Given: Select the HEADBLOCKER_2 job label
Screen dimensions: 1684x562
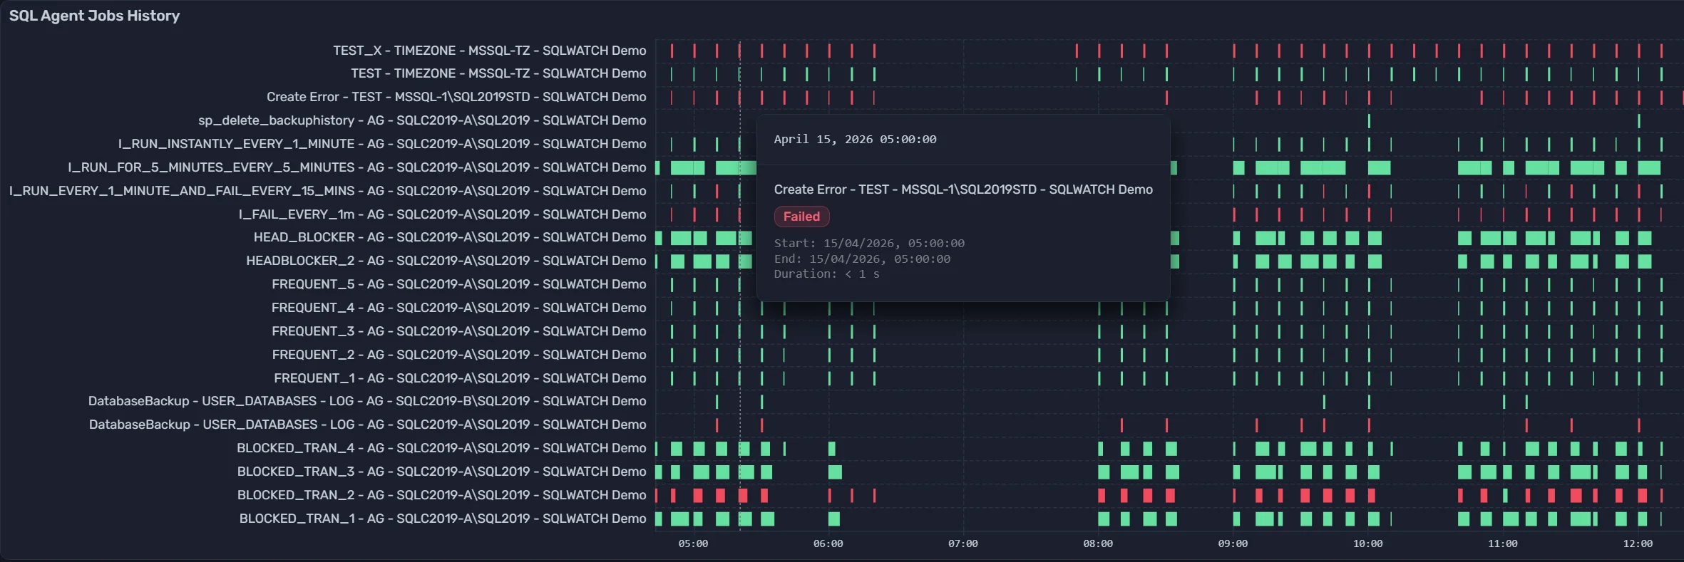Looking at the screenshot, I should (x=446, y=261).
